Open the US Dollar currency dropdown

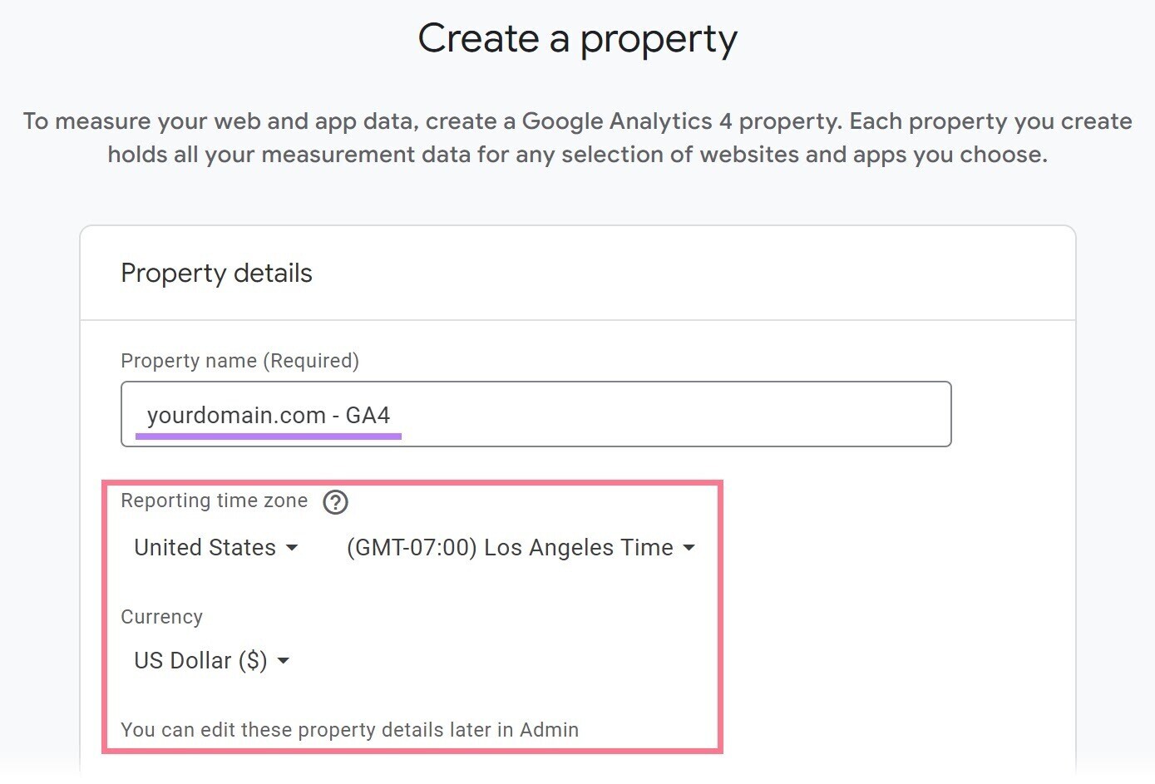pos(200,660)
